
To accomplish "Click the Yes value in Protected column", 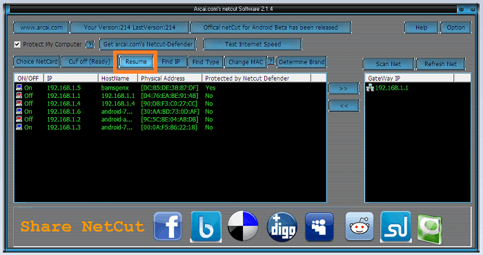I will point(210,88).
